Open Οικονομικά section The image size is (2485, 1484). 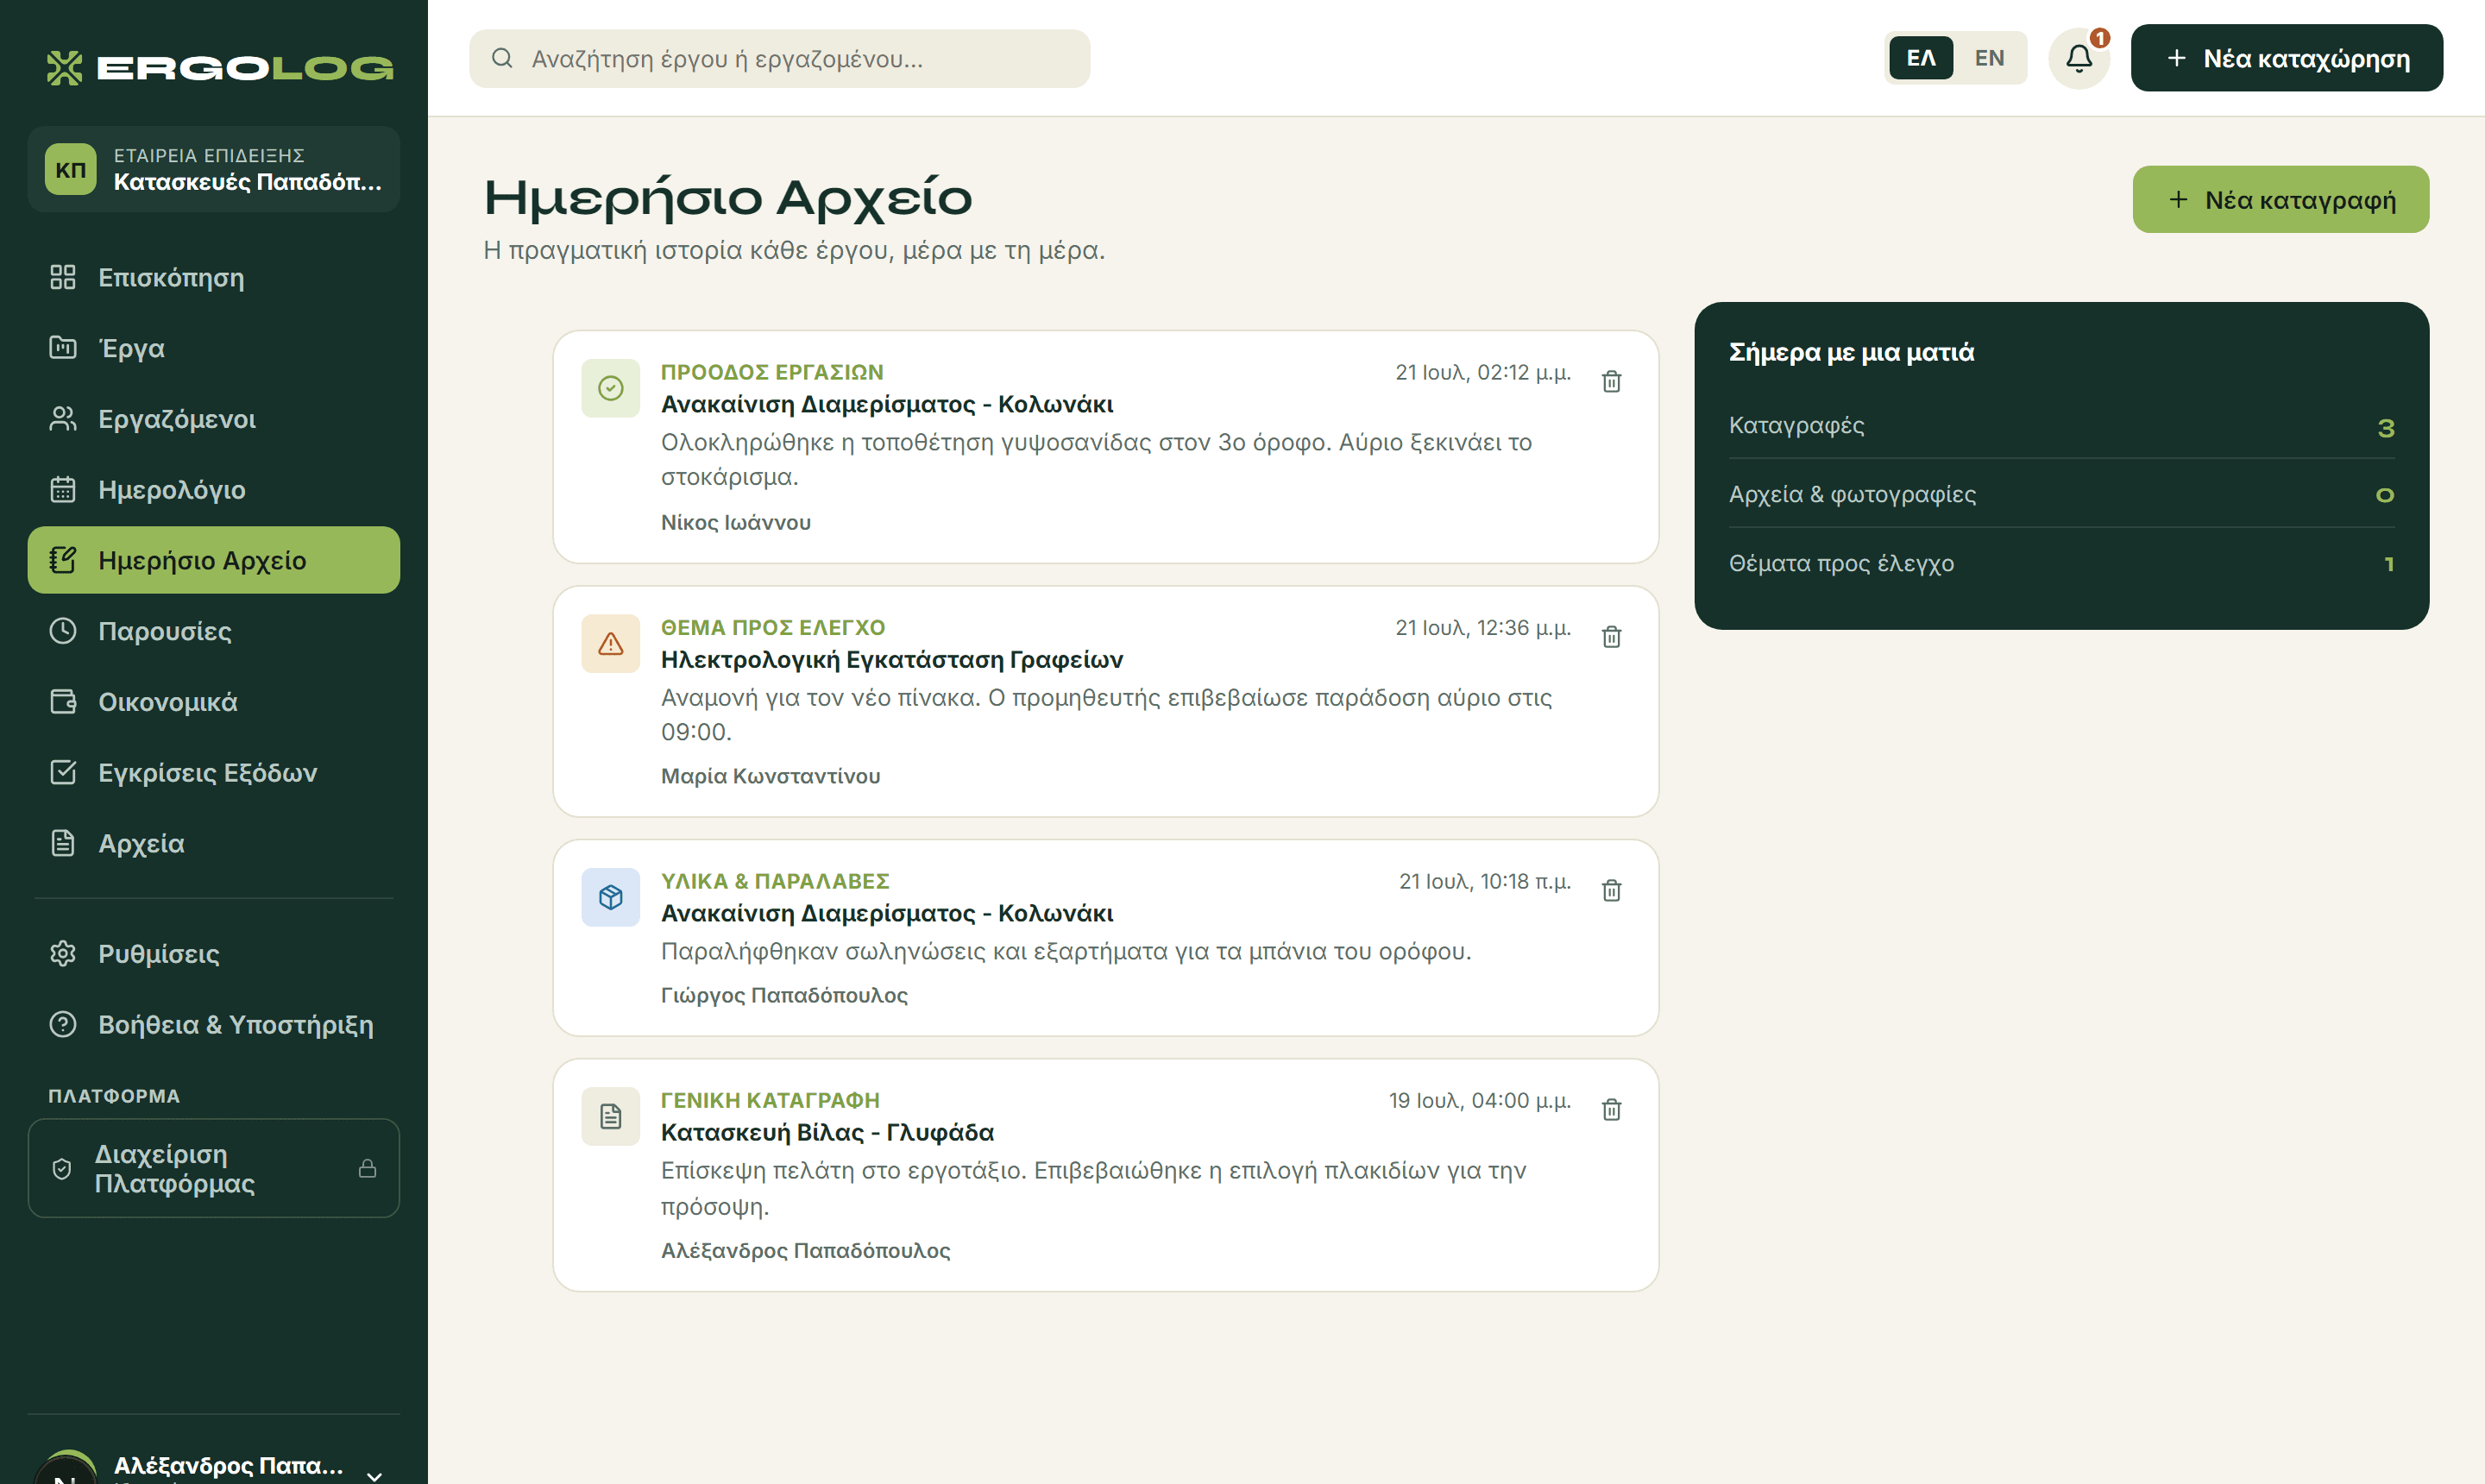[214, 701]
